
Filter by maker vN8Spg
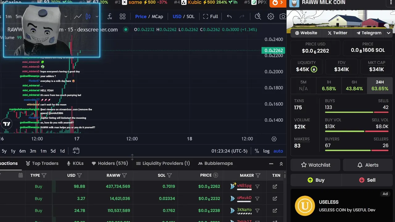tap(257, 186)
